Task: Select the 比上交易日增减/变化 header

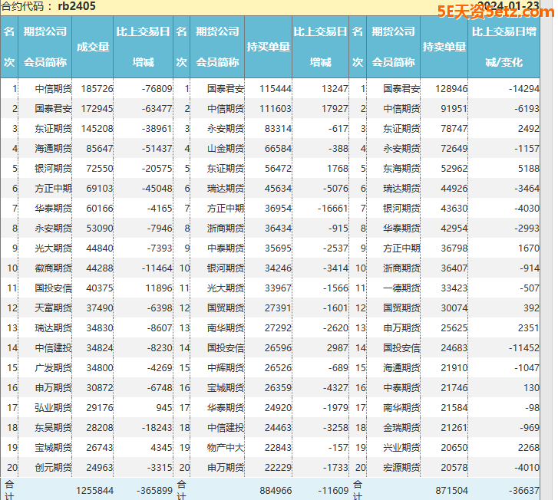Action: pos(504,47)
